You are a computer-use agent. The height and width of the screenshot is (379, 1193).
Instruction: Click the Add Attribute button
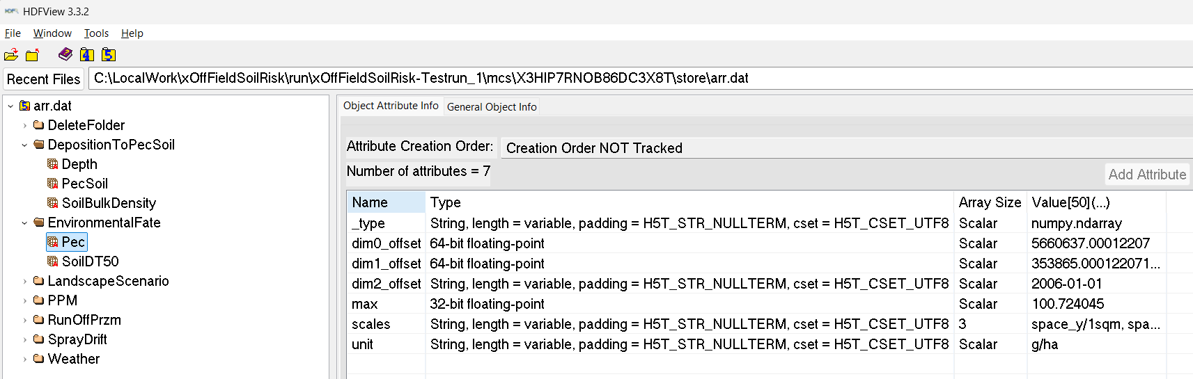1147,175
